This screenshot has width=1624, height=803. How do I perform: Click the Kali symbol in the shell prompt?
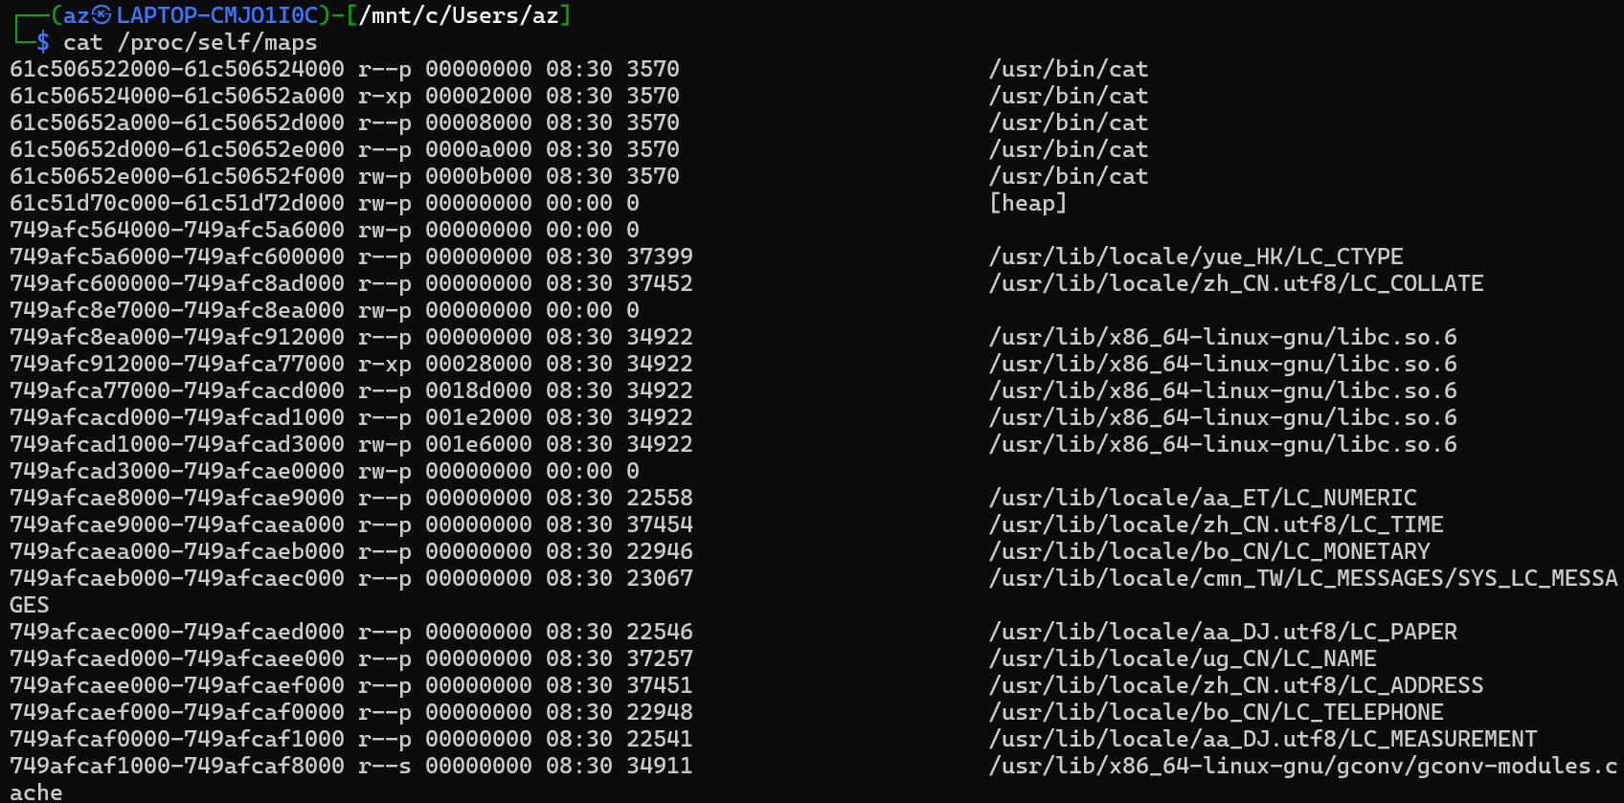pos(102,15)
